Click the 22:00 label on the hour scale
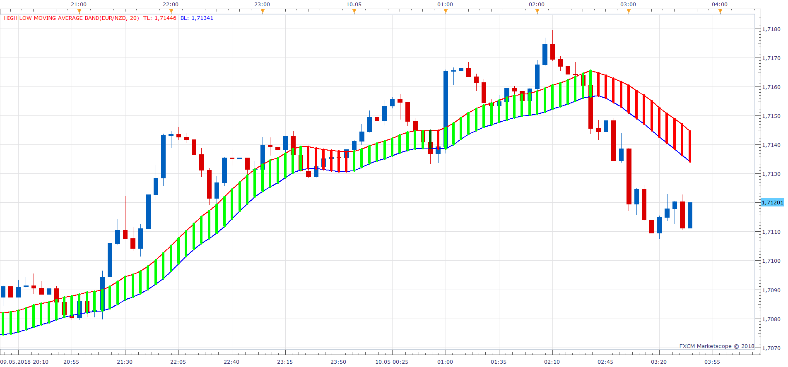Screen dimensions: 788x367 point(171,5)
